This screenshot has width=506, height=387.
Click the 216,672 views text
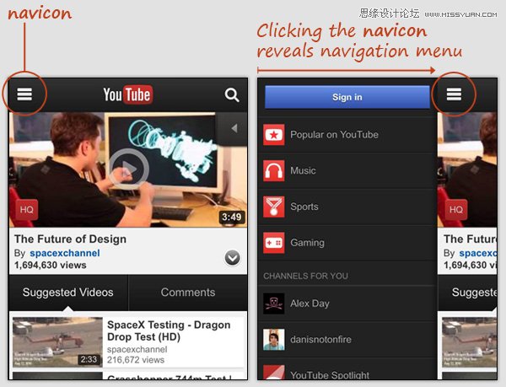pyautogui.click(x=136, y=360)
